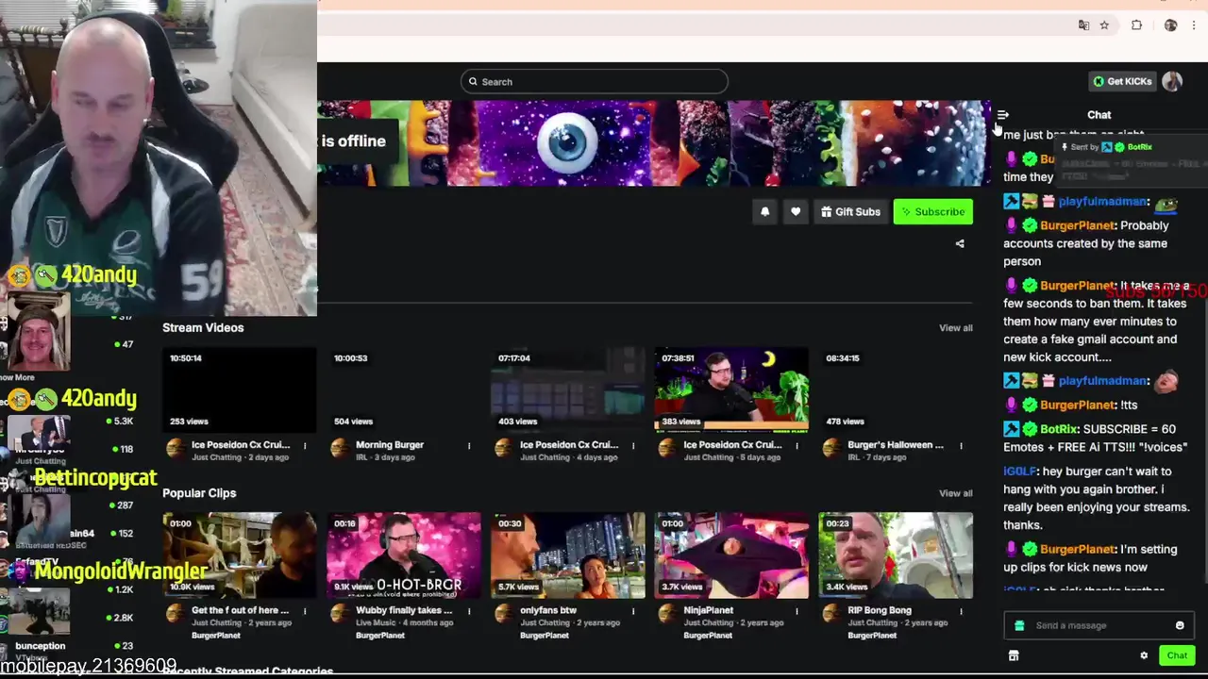The width and height of the screenshot is (1208, 679).
Task: Click channel avatar beside Morning Burger
Action: 340,449
